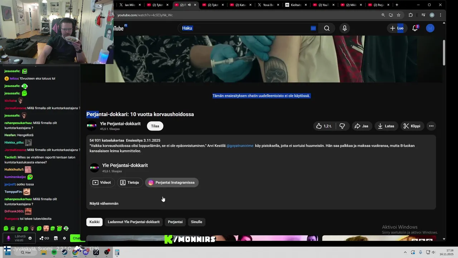Dislike the video with thumbs down
The height and width of the screenshot is (258, 458).
tap(342, 126)
